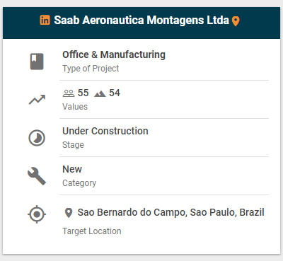Image resolution: width=283 pixels, height=261 pixels.
Task: Click the Target Location label
Action: (x=92, y=231)
